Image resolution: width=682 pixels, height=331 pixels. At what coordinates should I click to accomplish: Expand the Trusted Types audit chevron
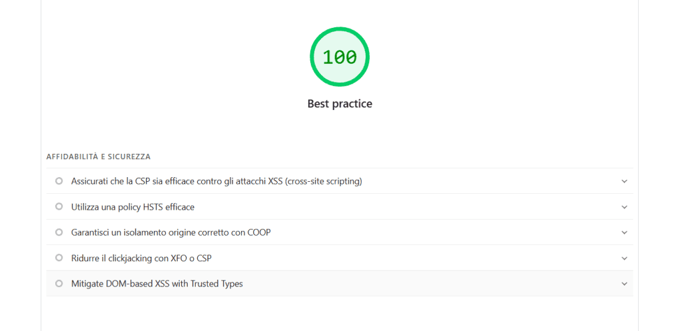pos(624,284)
